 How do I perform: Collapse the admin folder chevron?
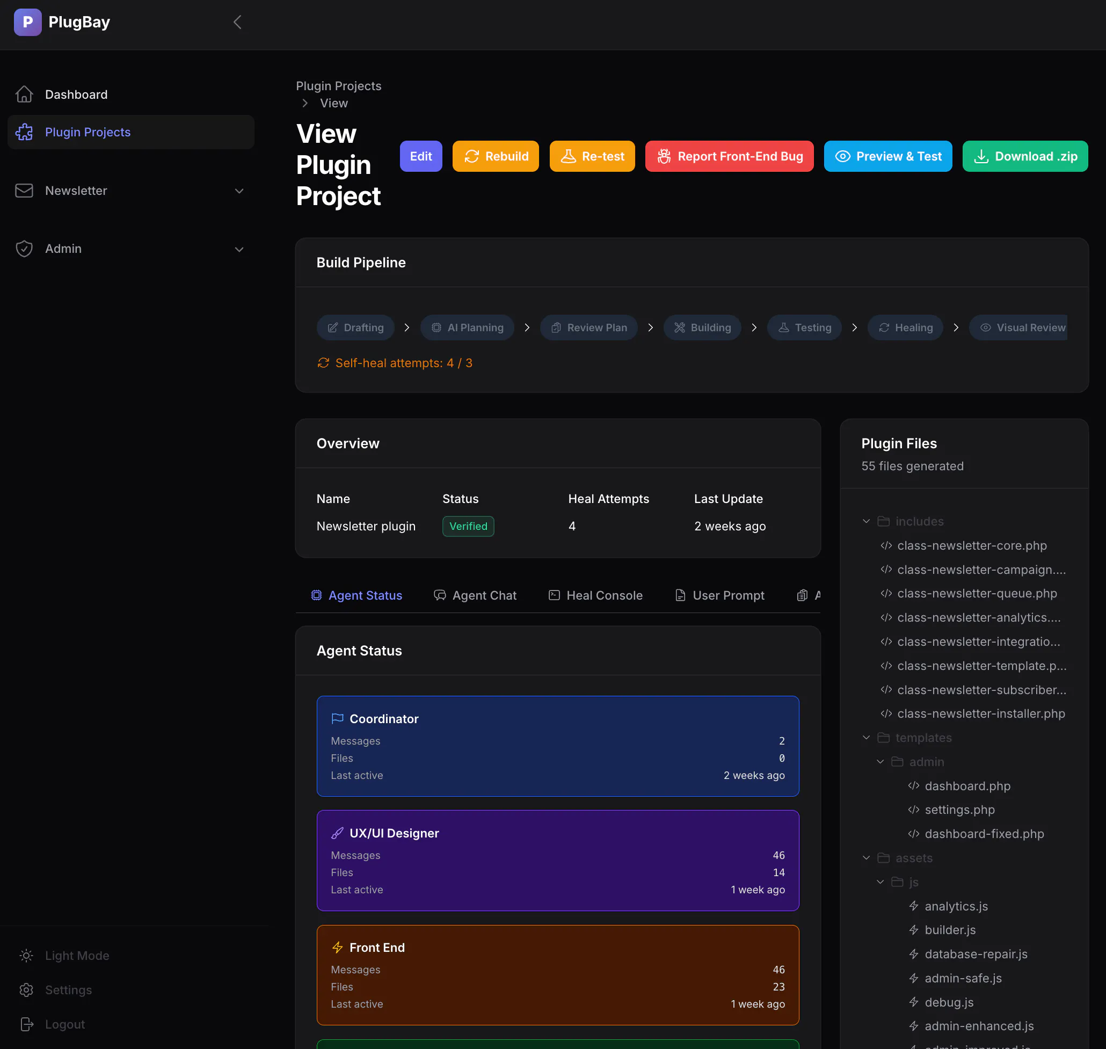pyautogui.click(x=880, y=762)
